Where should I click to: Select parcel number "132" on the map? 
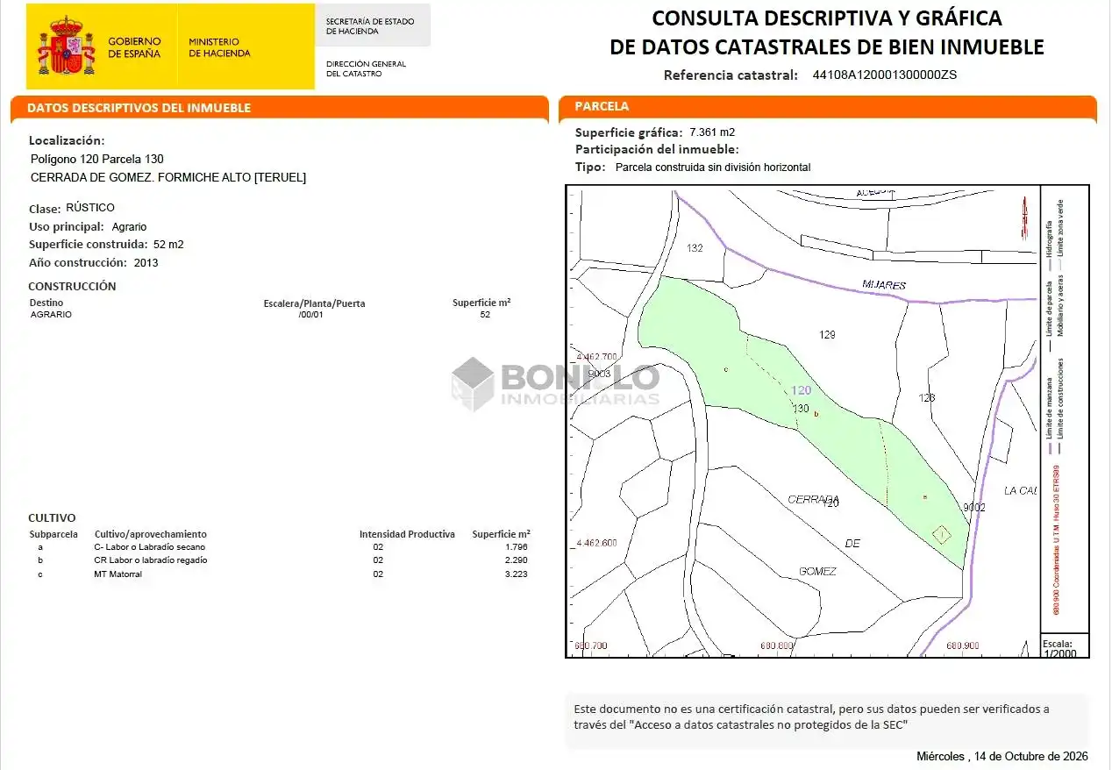click(x=695, y=248)
